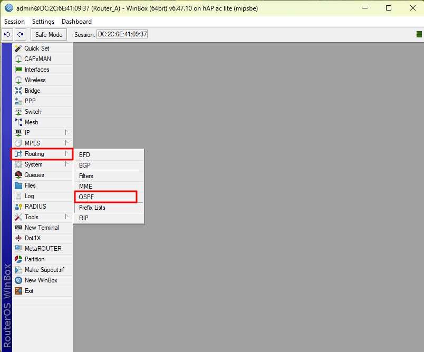Click Make Supout.rif in sidebar
The image size is (424, 352).
pos(44,270)
